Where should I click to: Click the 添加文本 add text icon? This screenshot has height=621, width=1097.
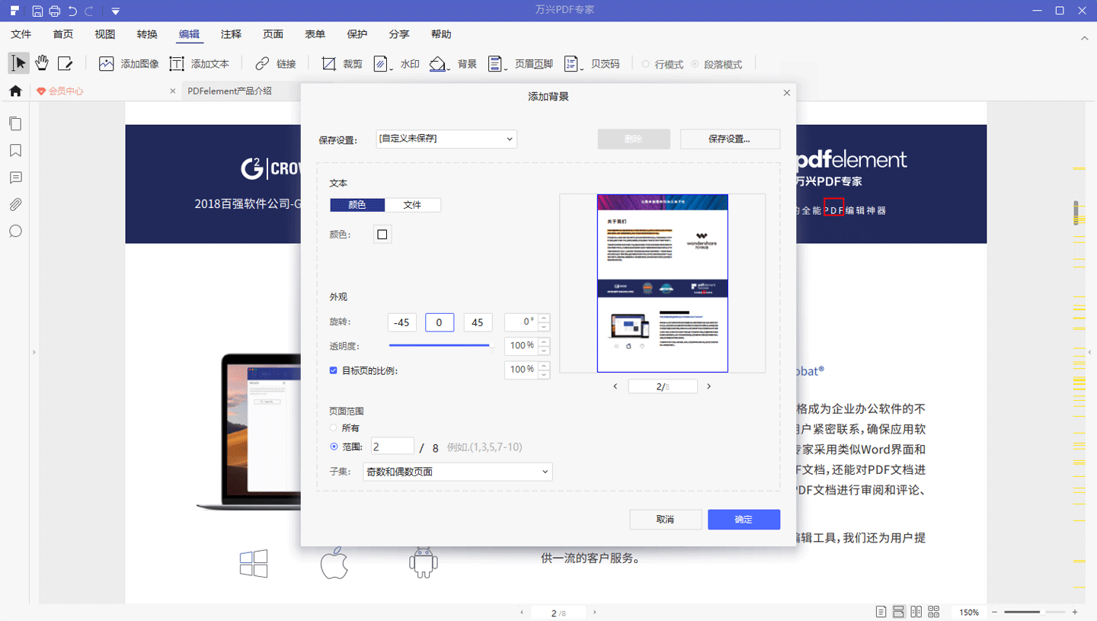pos(177,64)
